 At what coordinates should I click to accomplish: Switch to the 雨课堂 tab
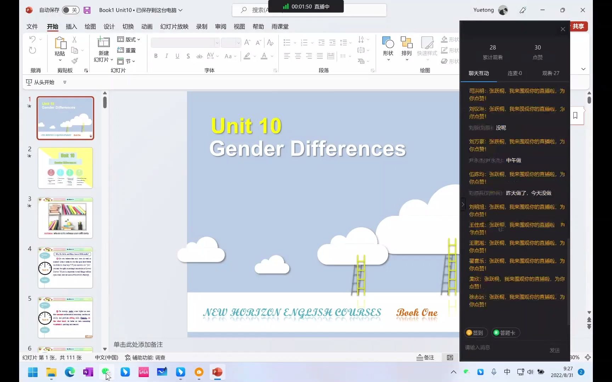280,27
